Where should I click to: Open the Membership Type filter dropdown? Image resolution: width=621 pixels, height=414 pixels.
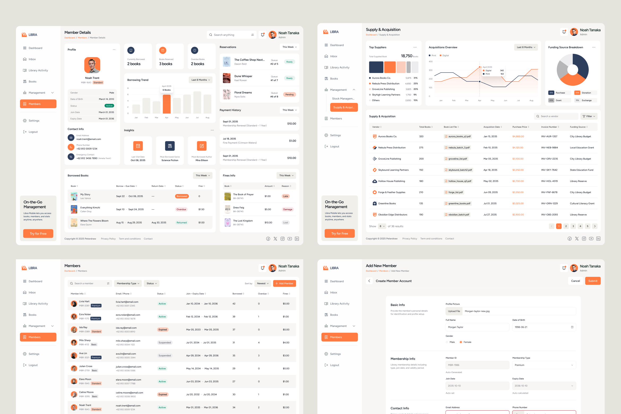click(x=128, y=283)
